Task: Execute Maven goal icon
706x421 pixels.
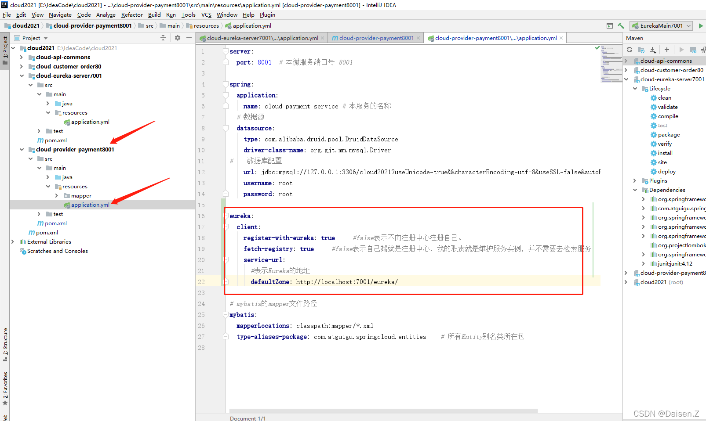Action: 693,50
